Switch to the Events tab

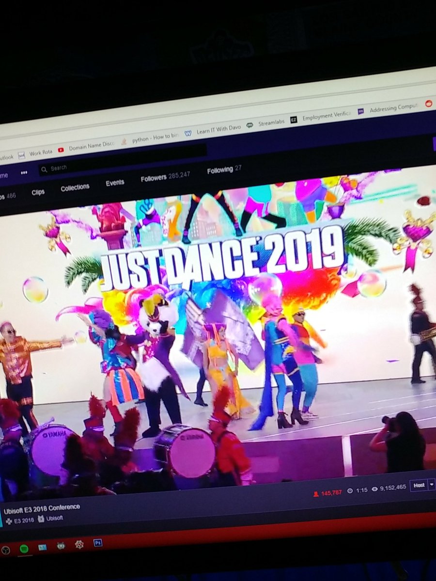coord(115,183)
